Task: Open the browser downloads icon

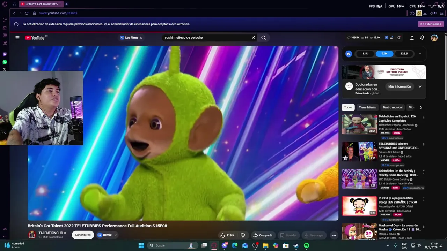Action: 425,13
